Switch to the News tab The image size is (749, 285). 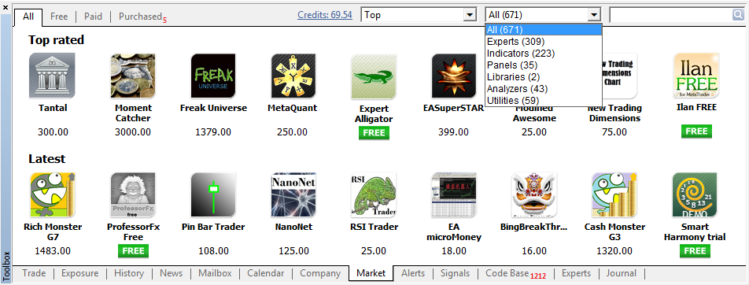[171, 273]
